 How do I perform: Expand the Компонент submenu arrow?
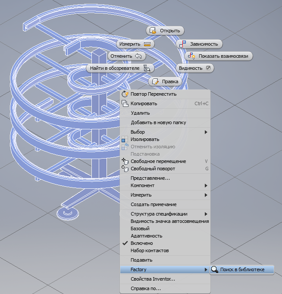206,185
